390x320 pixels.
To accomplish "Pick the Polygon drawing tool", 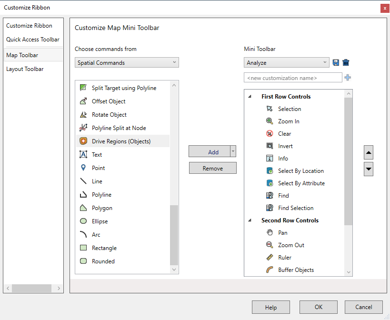I will pyautogui.click(x=102, y=208).
